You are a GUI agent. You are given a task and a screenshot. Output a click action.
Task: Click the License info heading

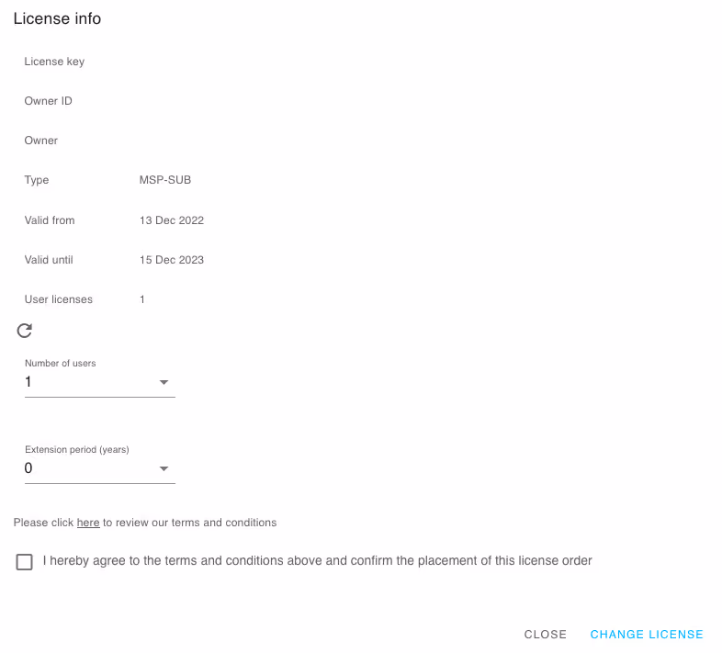pos(57,18)
